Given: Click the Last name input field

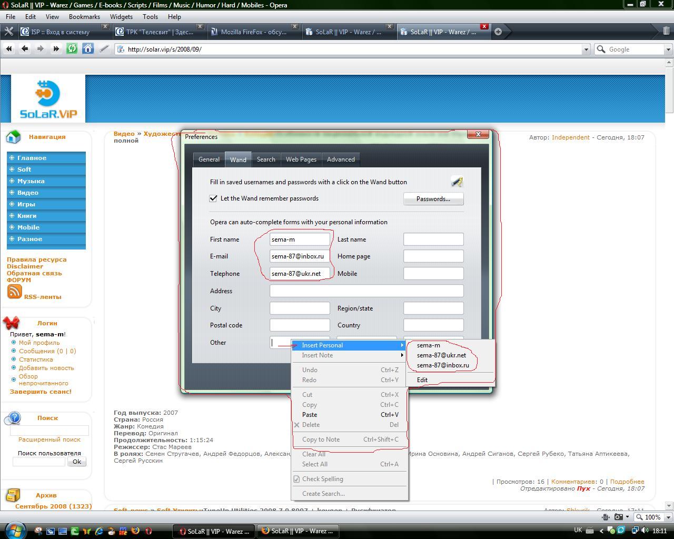Looking at the screenshot, I should (433, 239).
